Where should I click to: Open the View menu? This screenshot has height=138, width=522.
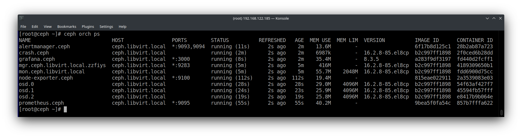pos(47,26)
